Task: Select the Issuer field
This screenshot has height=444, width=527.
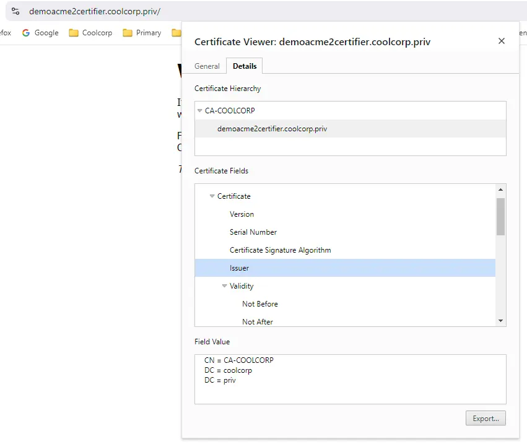Action: coord(239,268)
